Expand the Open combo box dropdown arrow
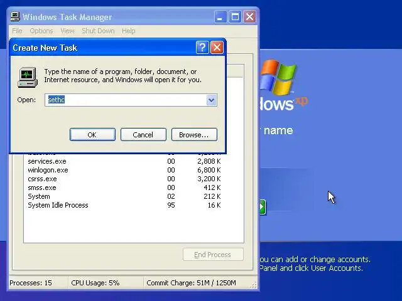 (211, 100)
